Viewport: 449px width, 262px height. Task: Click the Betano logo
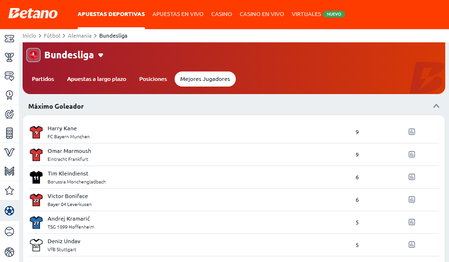pyautogui.click(x=33, y=14)
